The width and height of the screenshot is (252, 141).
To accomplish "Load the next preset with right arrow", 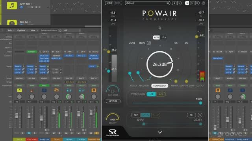I will (x=180, y=3).
